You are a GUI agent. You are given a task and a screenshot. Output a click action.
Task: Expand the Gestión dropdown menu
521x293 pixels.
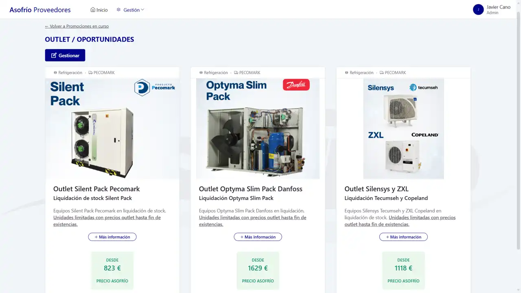pos(130,10)
